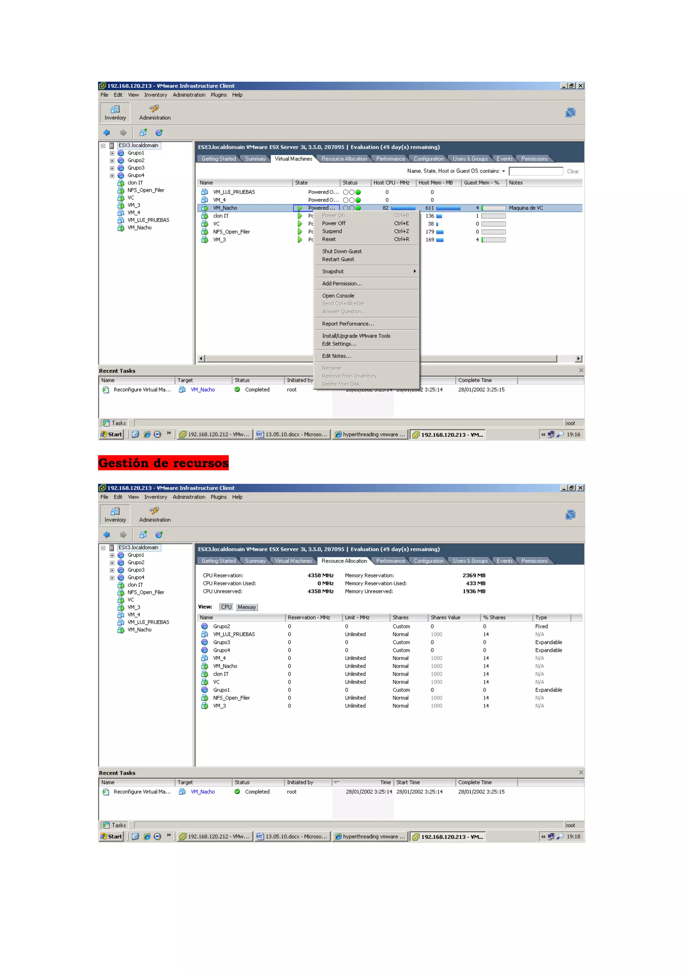The image size is (686, 971).
Task: Click New Virtual Machine icon above Resource Allocation view
Action: click(143, 534)
